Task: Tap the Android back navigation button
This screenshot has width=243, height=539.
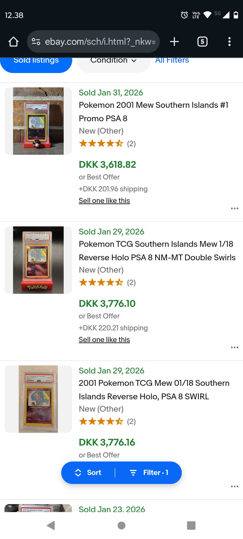Action: pos(51,526)
